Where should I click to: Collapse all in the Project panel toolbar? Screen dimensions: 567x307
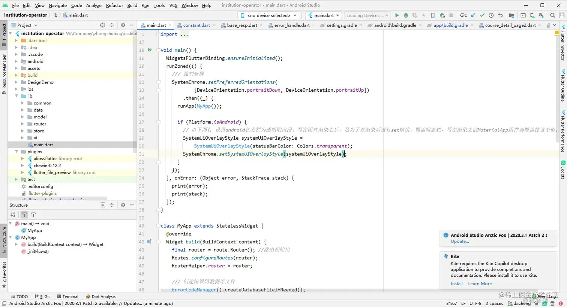point(111,25)
